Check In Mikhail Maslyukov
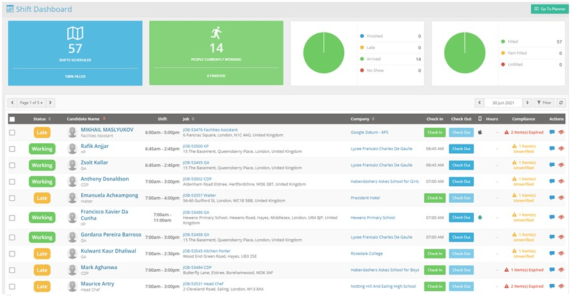 435,132
